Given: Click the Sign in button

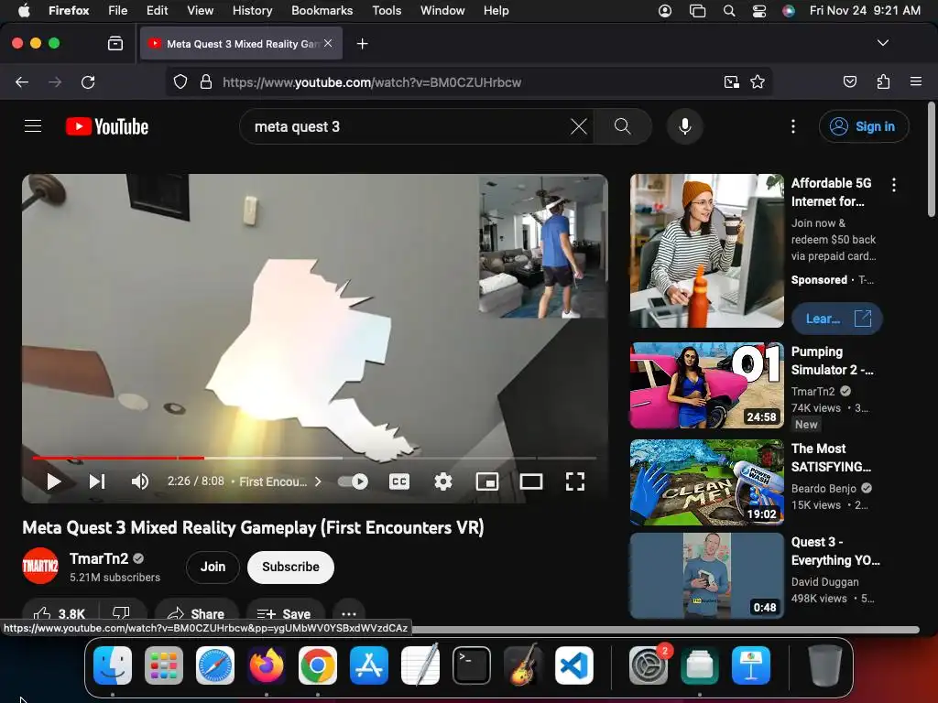Looking at the screenshot, I should point(864,126).
